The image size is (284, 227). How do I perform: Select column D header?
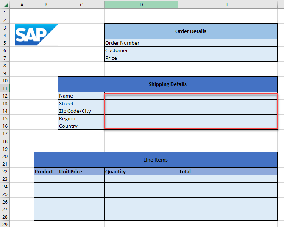pyautogui.click(x=141, y=5)
